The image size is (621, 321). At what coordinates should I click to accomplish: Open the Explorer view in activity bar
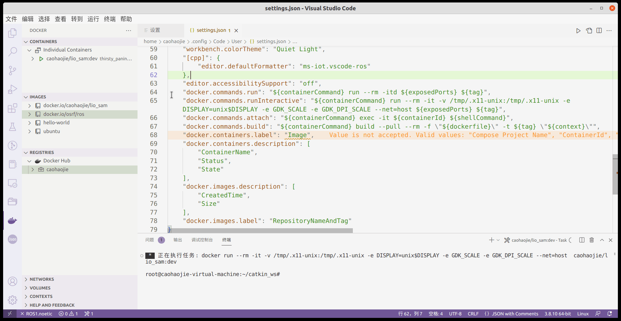12,33
